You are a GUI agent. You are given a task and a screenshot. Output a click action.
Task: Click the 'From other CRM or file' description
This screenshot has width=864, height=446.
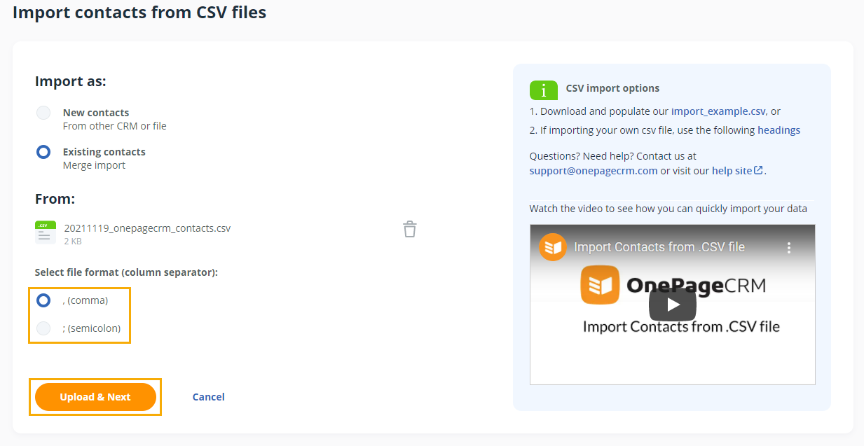coord(115,127)
